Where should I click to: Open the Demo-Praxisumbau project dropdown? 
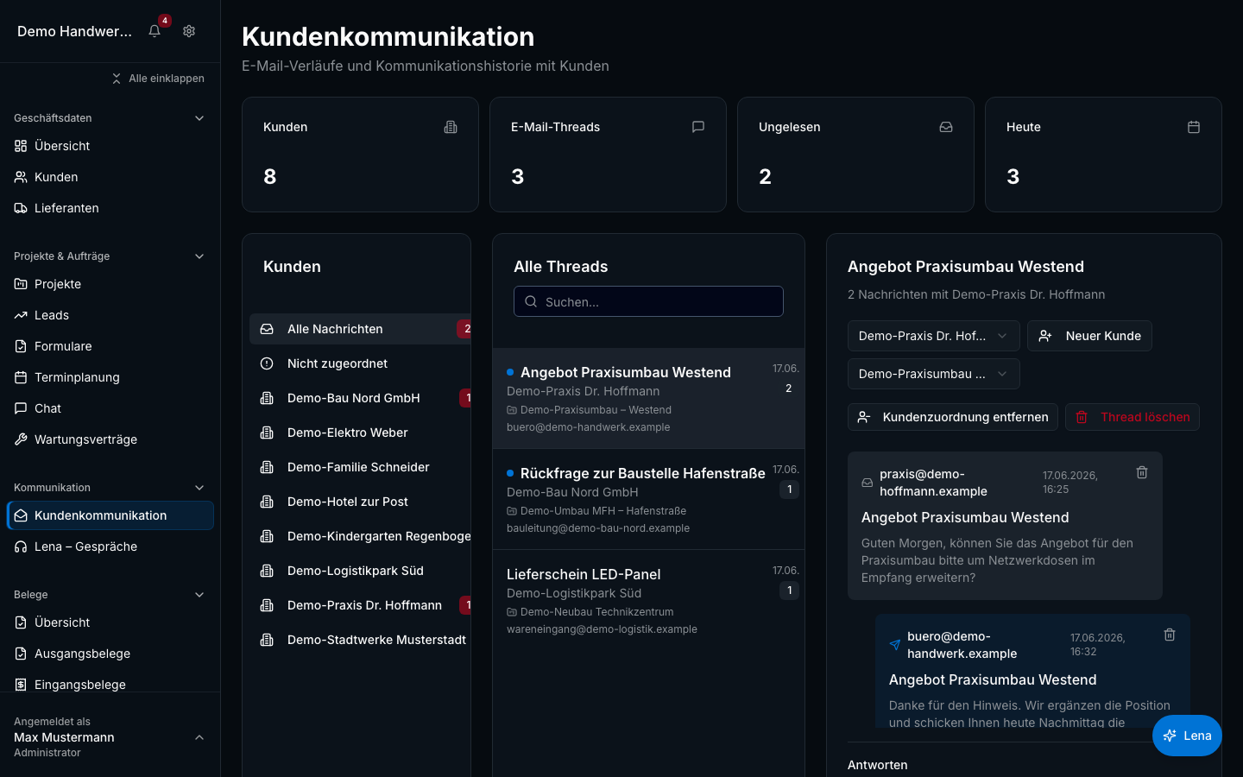pyautogui.click(x=933, y=374)
